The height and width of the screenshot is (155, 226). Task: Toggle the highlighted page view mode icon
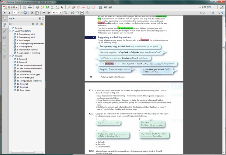(82, 13)
